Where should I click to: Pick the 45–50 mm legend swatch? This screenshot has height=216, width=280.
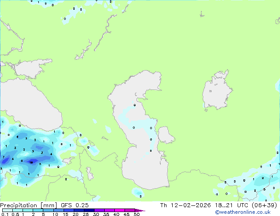(130, 210)
